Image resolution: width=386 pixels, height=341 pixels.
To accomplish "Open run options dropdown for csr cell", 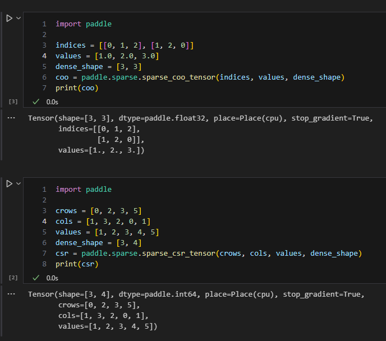I will 19,183.
